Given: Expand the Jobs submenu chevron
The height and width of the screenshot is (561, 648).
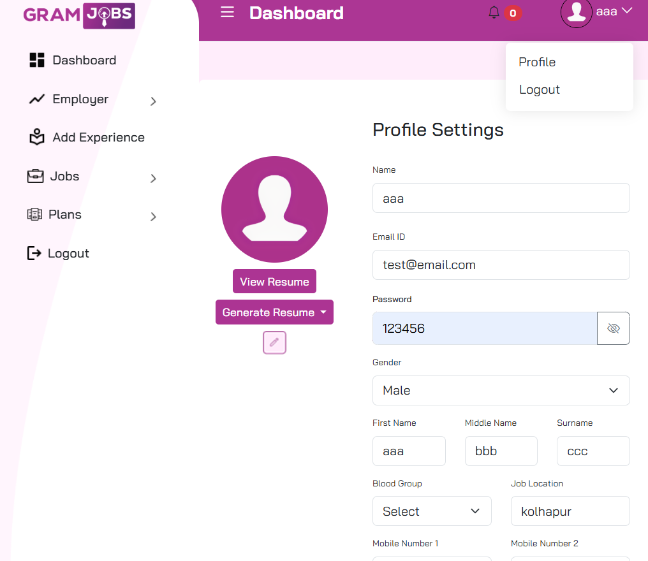Looking at the screenshot, I should (x=153, y=178).
